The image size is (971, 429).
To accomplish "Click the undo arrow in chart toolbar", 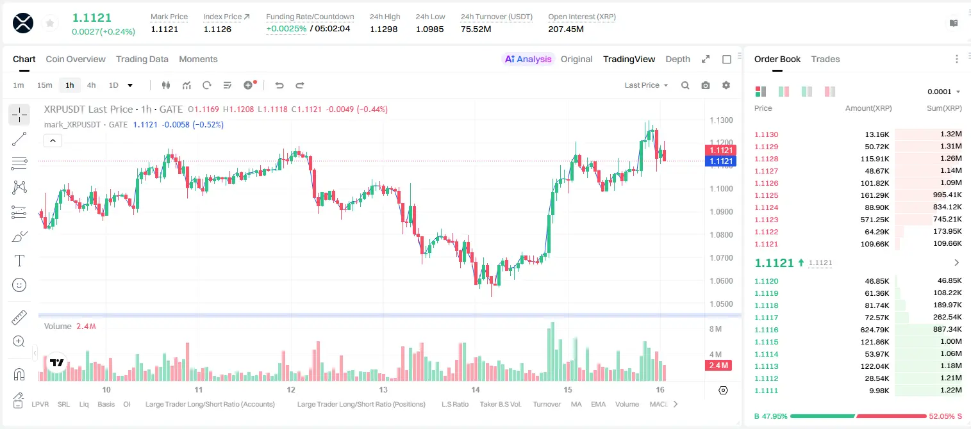I will [x=279, y=85].
